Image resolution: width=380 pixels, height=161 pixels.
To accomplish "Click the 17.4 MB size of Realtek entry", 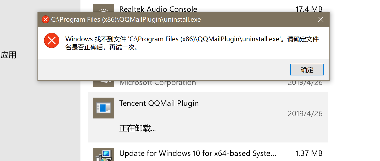I will (x=309, y=9).
